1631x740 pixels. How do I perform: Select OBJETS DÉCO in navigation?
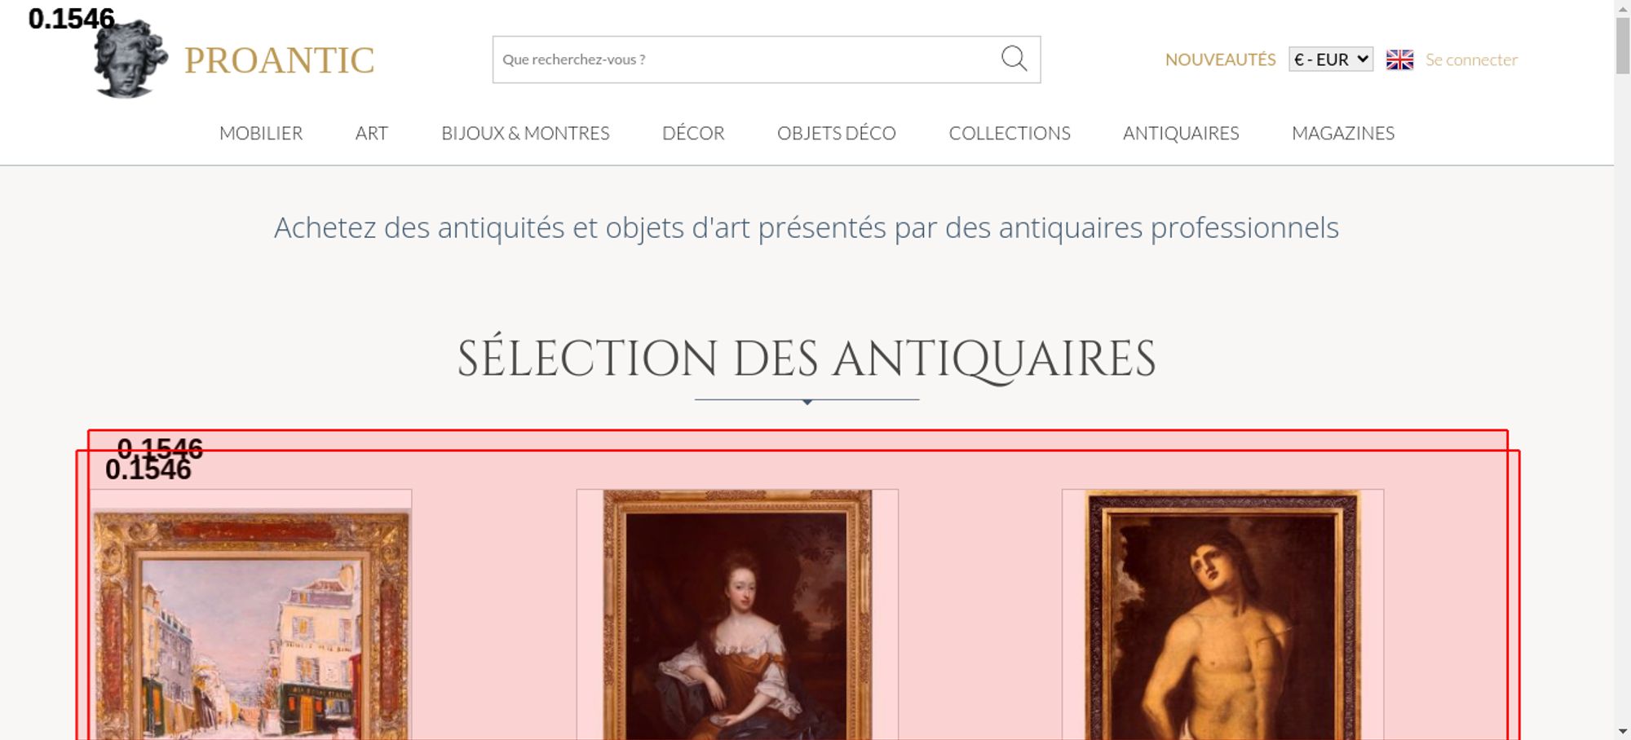836,133
